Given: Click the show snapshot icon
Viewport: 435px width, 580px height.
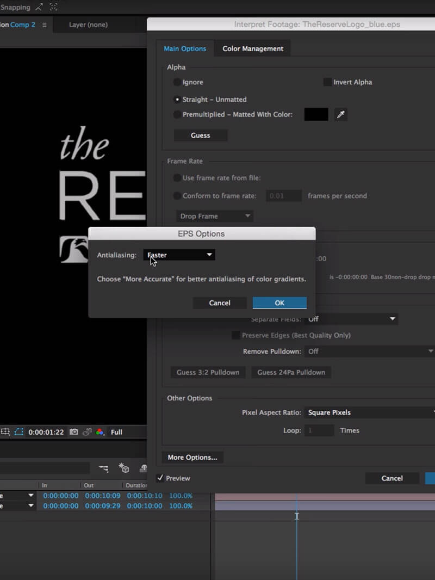Looking at the screenshot, I should click(87, 431).
